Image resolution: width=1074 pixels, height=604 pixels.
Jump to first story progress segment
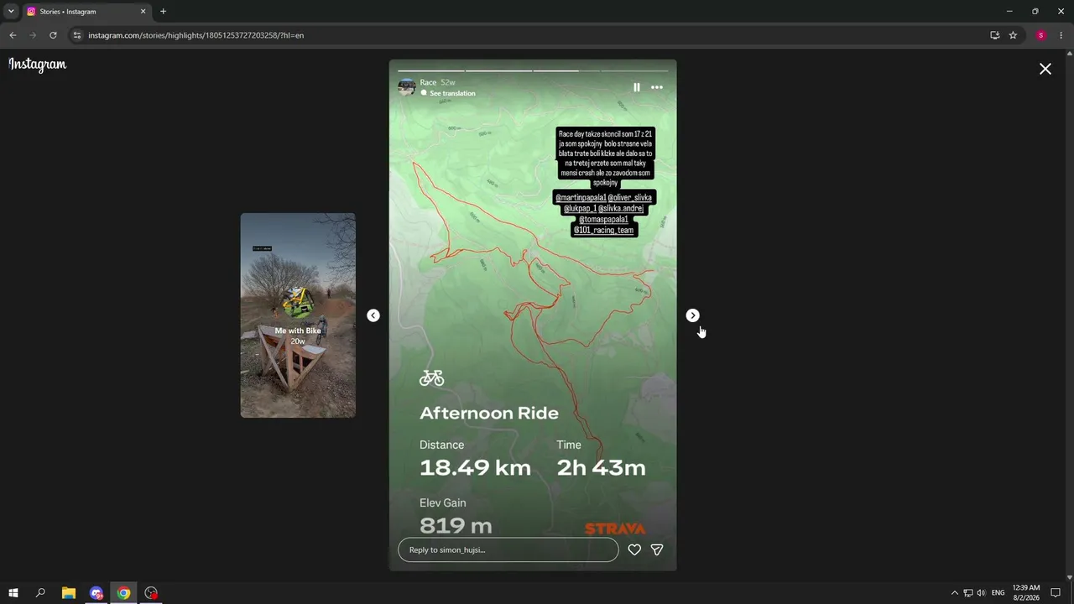[x=431, y=70]
